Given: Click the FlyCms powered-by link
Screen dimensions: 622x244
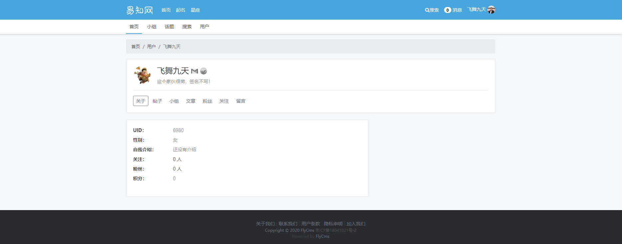Looking at the screenshot, I should click(322, 236).
